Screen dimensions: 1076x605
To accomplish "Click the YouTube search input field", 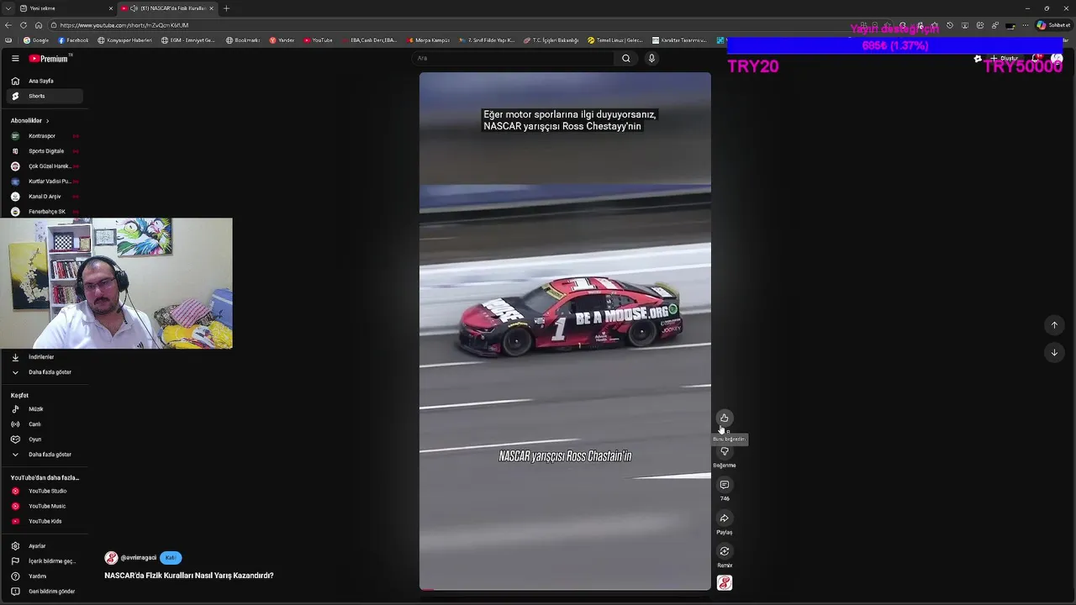I will pos(514,58).
